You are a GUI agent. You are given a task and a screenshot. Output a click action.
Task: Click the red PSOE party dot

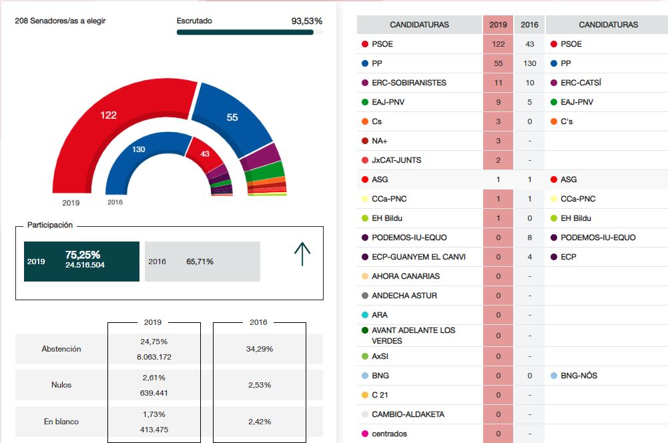pyautogui.click(x=364, y=44)
